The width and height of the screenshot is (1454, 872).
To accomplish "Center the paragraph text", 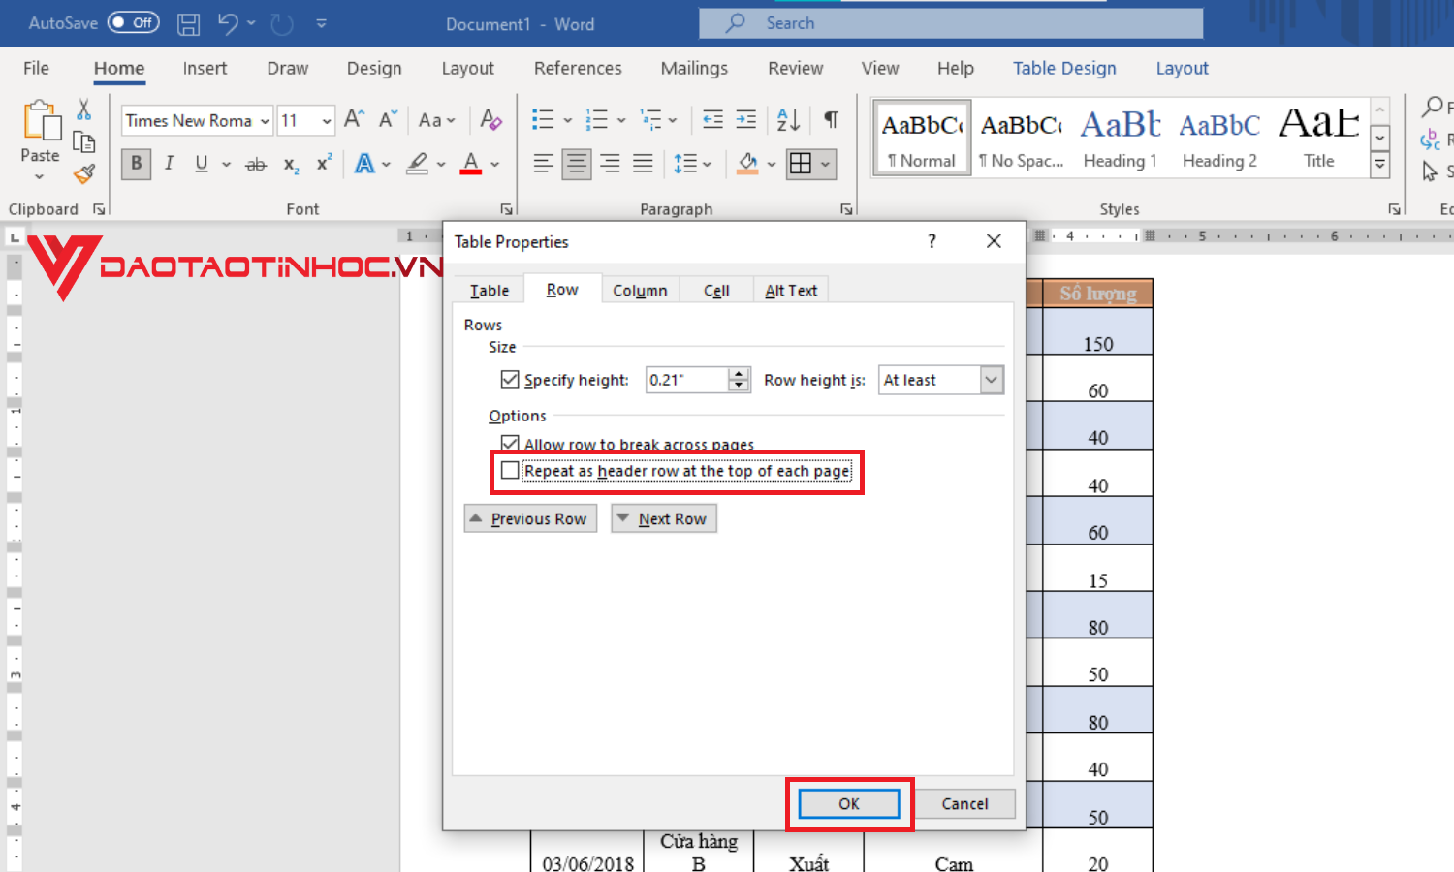I will point(577,164).
